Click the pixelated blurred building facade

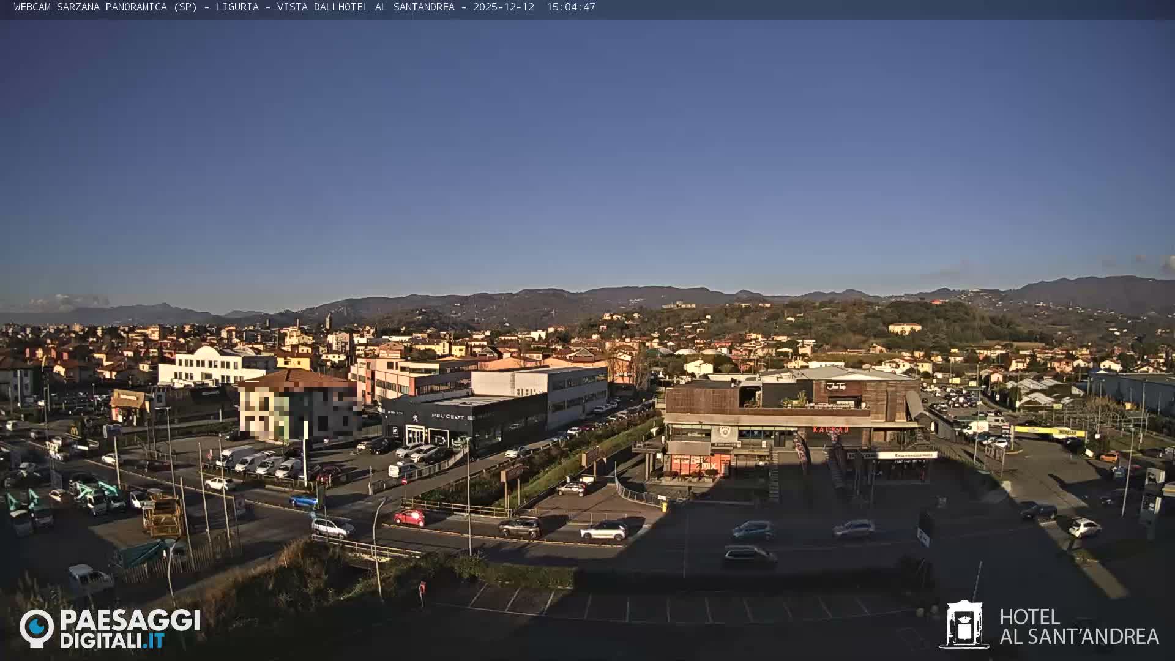(x=288, y=413)
